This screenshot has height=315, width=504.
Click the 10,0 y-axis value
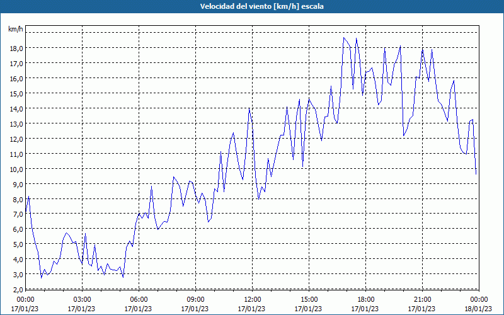coord(16,169)
